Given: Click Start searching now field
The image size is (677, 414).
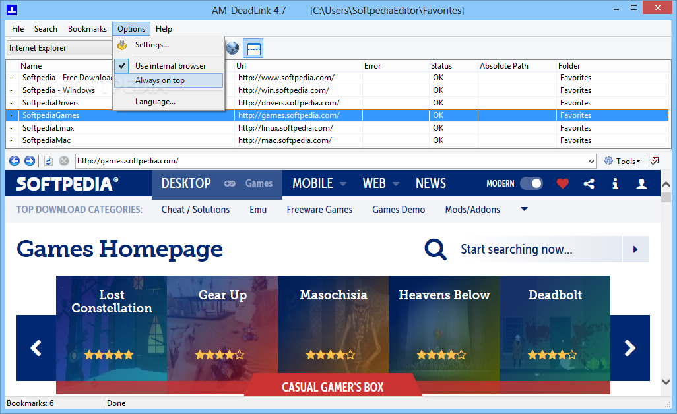Looking at the screenshot, I should 539,249.
